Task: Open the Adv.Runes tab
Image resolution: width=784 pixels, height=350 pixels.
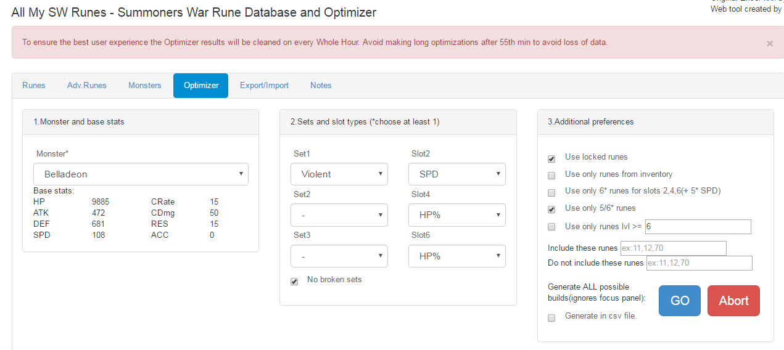Action: pyautogui.click(x=87, y=85)
